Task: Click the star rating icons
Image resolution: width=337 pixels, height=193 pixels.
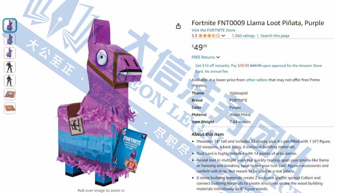Action: click(209, 36)
